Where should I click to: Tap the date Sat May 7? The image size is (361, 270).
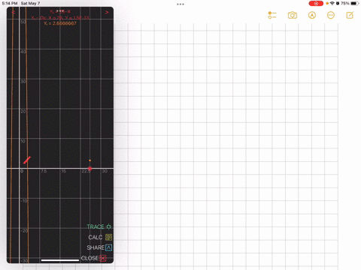tap(30, 3)
